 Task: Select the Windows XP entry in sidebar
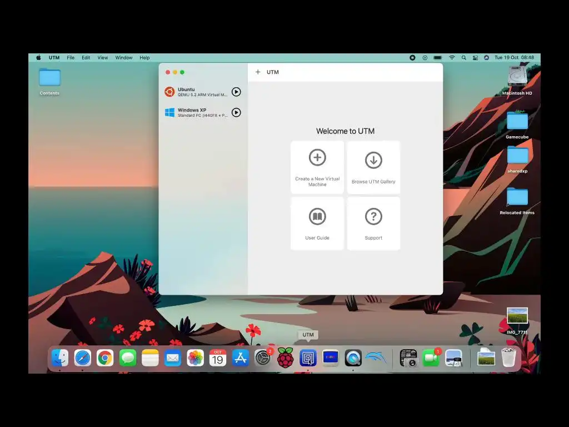coord(203,112)
